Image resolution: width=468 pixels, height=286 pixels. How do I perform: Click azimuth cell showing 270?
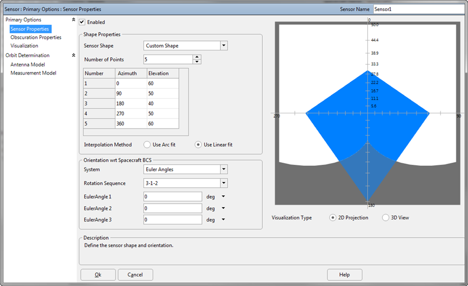(131, 113)
